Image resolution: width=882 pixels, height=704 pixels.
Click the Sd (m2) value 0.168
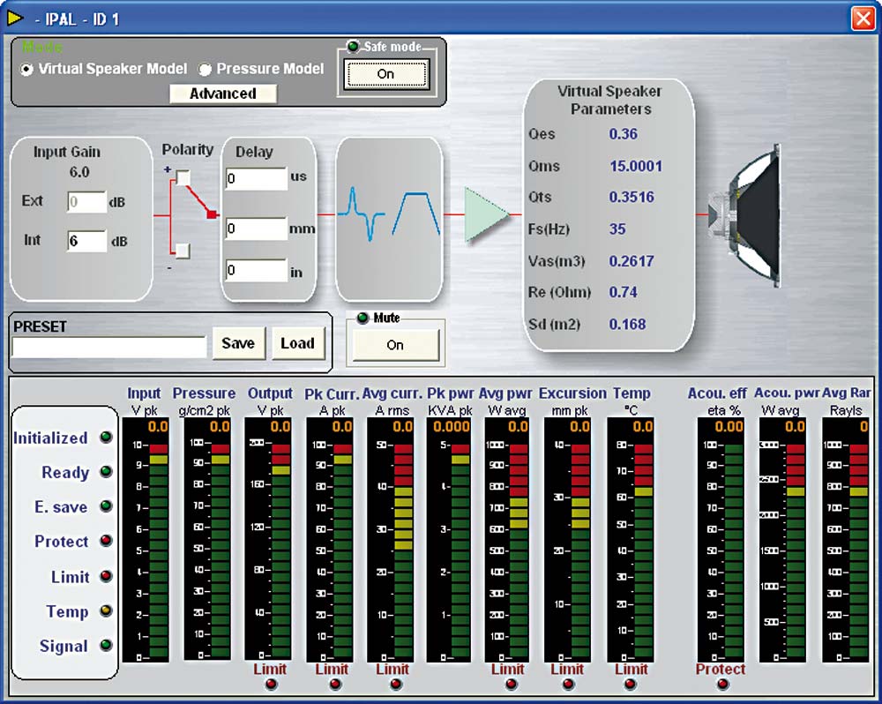pyautogui.click(x=627, y=324)
